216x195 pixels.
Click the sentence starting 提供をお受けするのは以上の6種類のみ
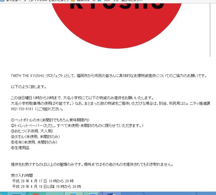pos(92,164)
